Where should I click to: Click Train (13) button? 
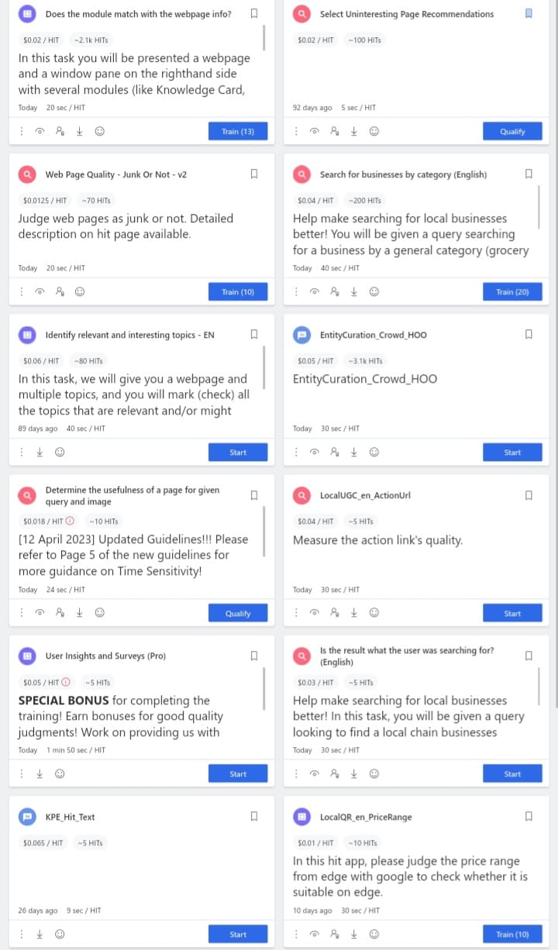click(238, 132)
